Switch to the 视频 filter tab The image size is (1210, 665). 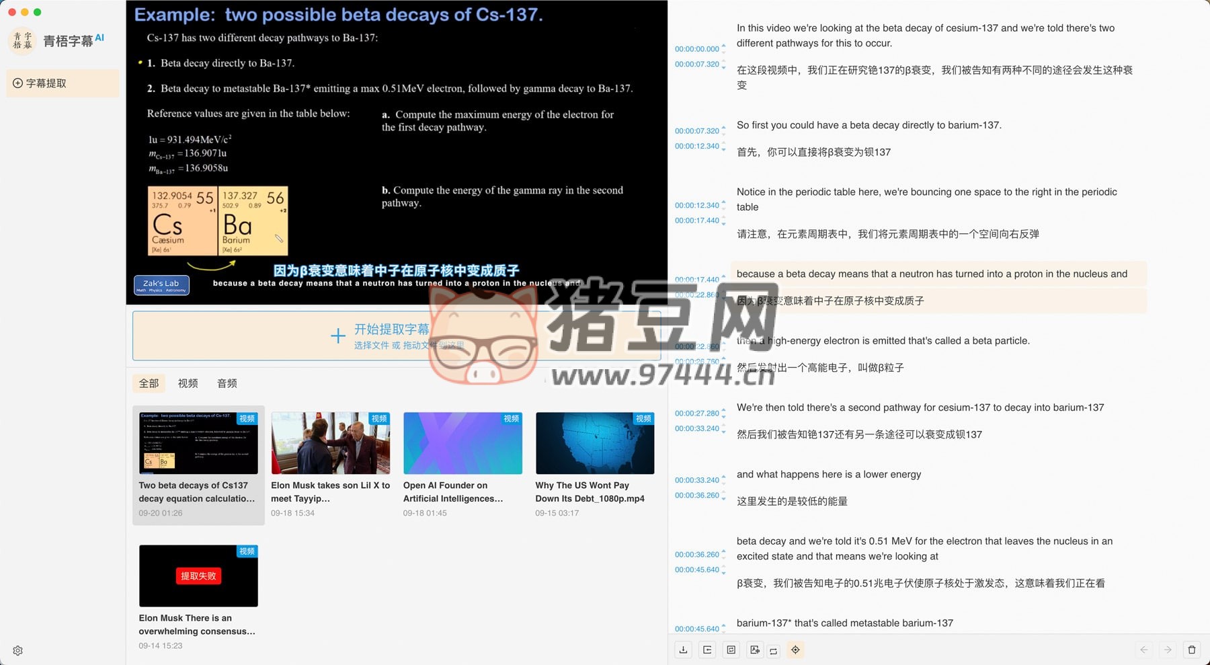point(188,383)
